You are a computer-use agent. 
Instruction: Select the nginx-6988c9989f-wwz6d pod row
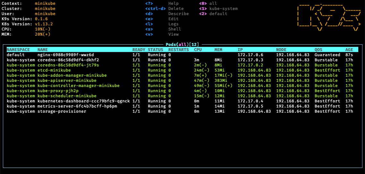[180, 55]
